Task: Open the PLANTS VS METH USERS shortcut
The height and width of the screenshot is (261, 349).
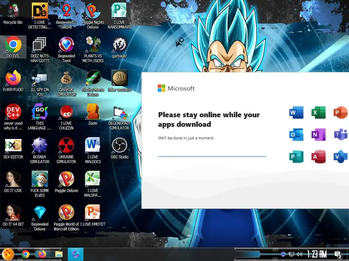Action: pos(93,49)
